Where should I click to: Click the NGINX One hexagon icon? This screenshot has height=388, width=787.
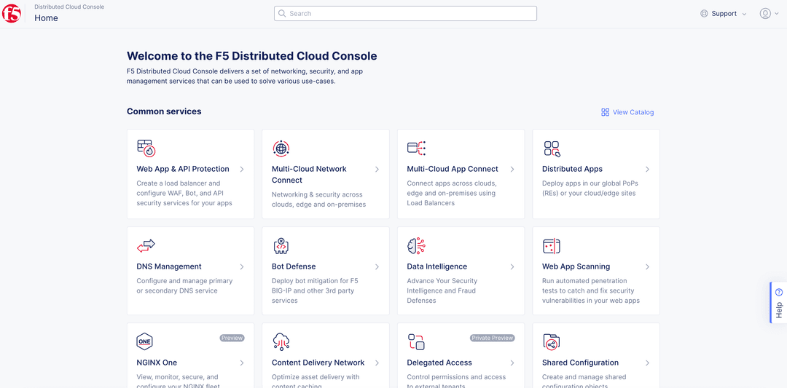144,341
